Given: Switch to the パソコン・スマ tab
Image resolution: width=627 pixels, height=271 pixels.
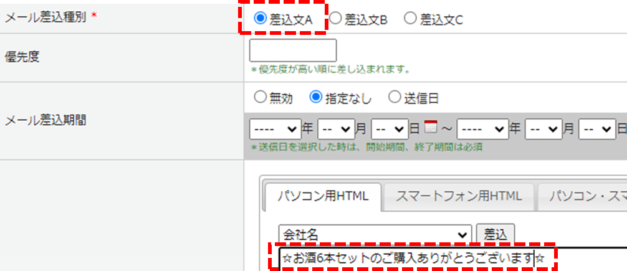Looking at the screenshot, I should point(583,197).
